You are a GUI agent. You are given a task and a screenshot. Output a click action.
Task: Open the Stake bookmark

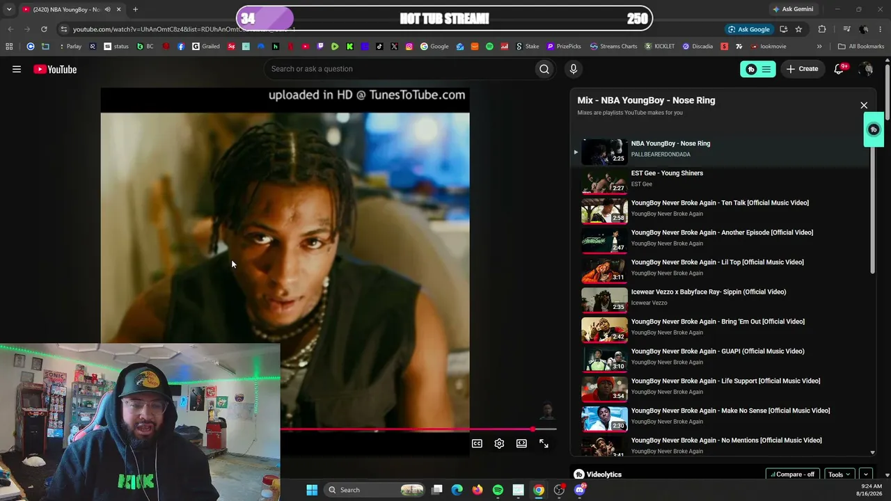click(527, 47)
